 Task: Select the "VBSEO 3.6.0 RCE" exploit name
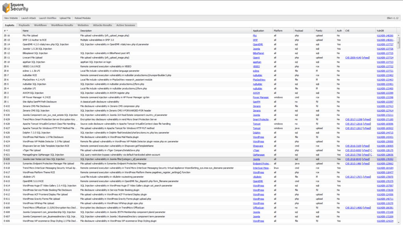tap(31, 66)
